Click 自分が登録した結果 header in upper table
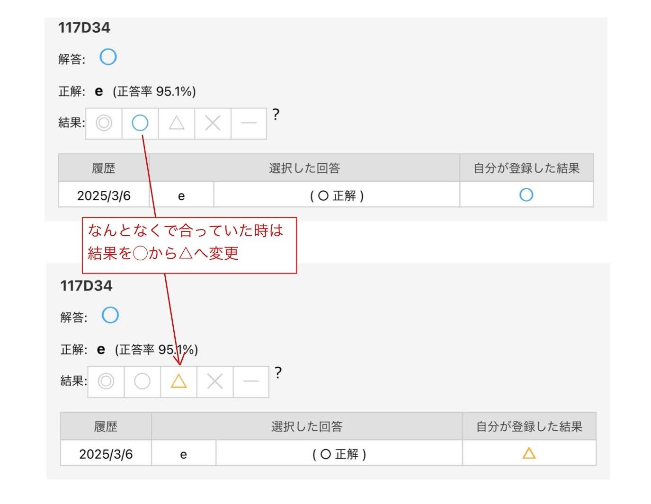The image size is (651, 504). [526, 168]
